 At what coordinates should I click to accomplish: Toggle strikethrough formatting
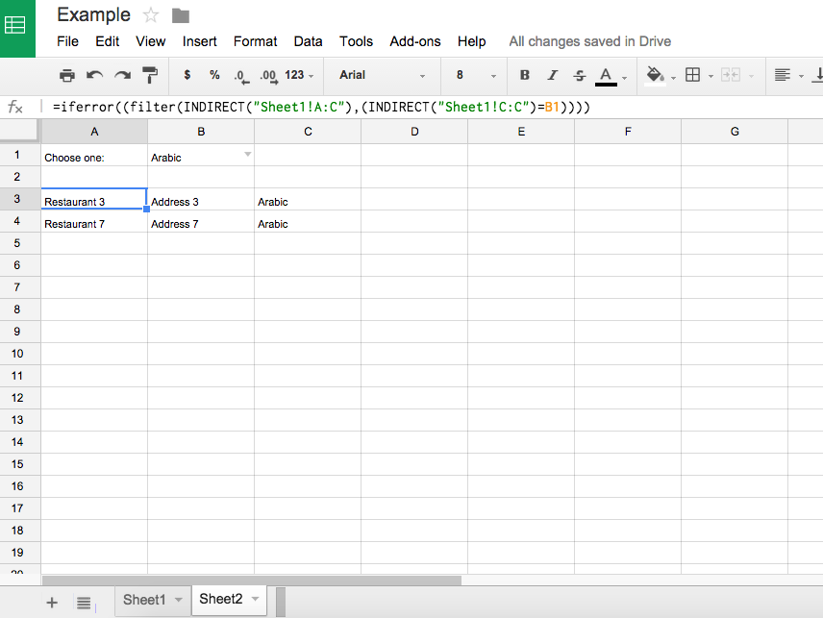tap(580, 76)
